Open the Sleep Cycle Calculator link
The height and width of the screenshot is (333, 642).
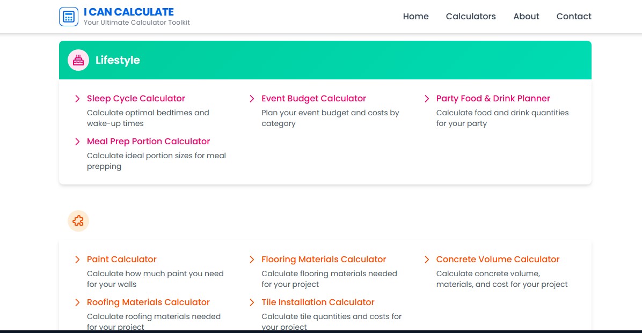[x=136, y=99]
